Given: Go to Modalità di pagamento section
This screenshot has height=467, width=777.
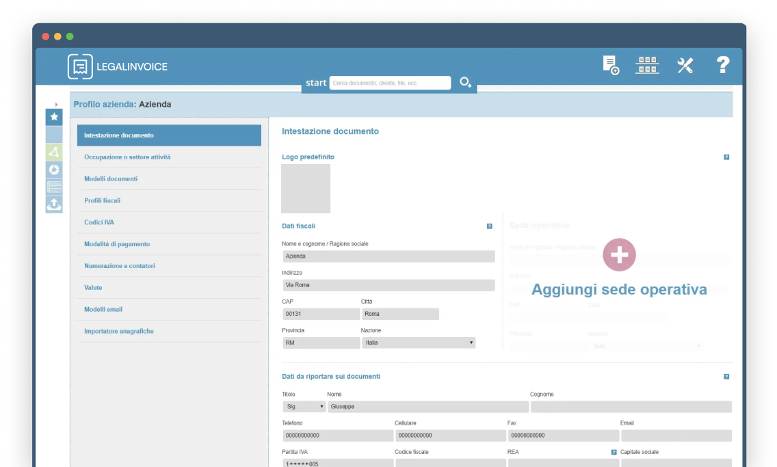Looking at the screenshot, I should pyautogui.click(x=117, y=244).
